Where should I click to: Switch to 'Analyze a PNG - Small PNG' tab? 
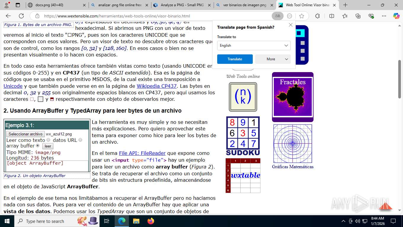182,5
